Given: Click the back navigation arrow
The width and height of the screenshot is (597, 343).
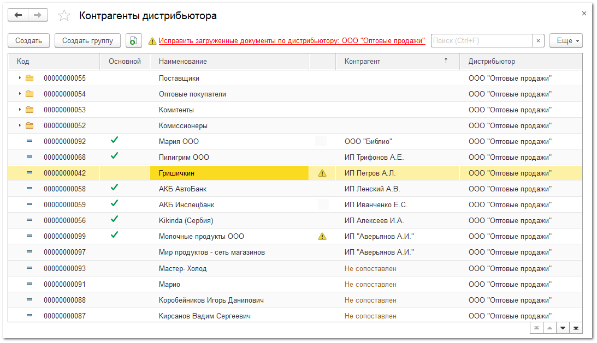Looking at the screenshot, I should pyautogui.click(x=18, y=15).
